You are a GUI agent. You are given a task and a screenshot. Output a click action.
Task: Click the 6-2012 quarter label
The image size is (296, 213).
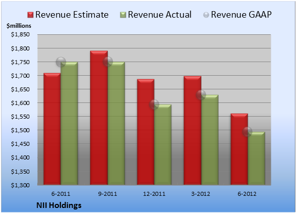[x=247, y=194]
